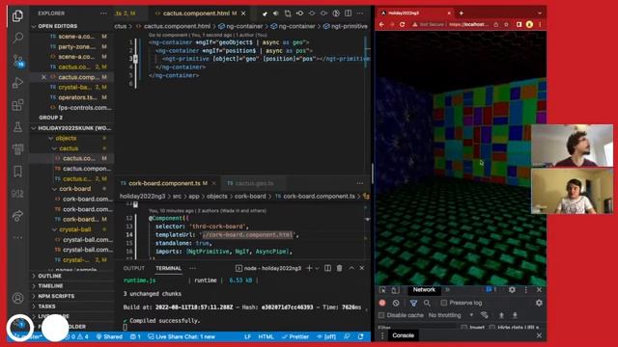618x347 pixels.
Task: Open DevTools settings gear beside issues counter
Action: [x=512, y=289]
